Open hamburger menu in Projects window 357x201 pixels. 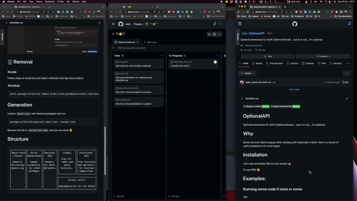[x=113, y=24]
